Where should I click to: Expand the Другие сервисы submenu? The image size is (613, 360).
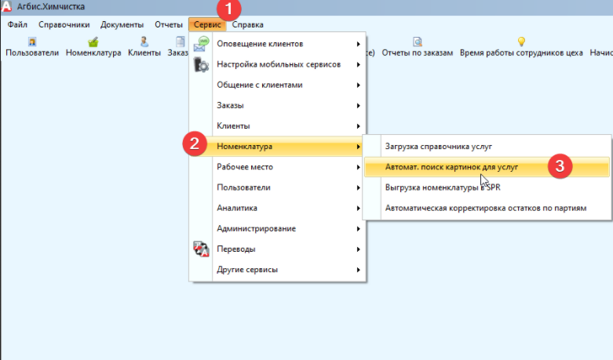(x=278, y=270)
